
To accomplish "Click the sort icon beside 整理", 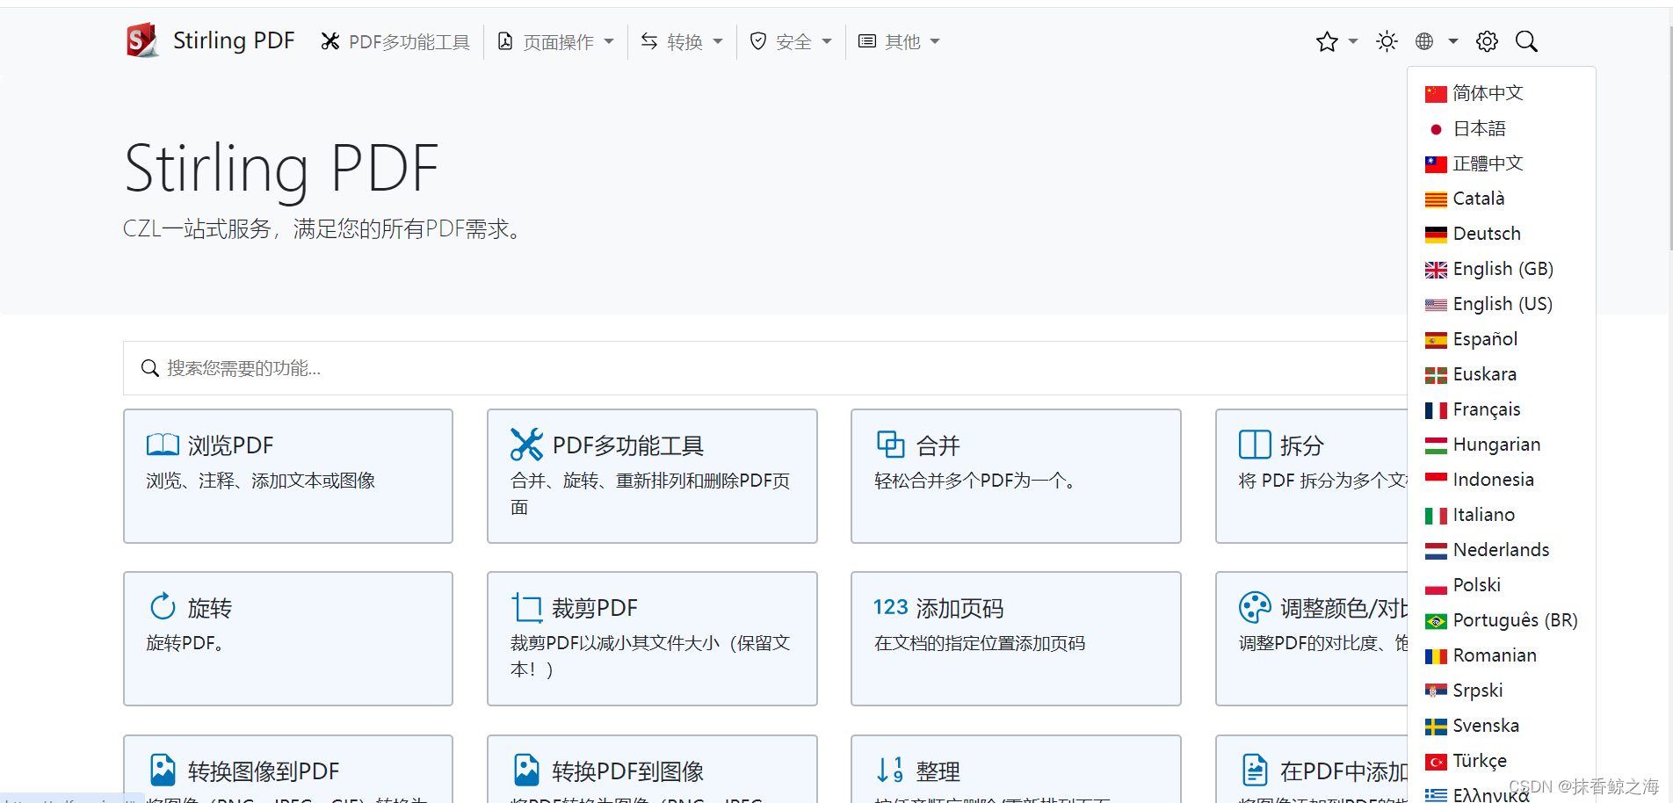I will tap(890, 770).
